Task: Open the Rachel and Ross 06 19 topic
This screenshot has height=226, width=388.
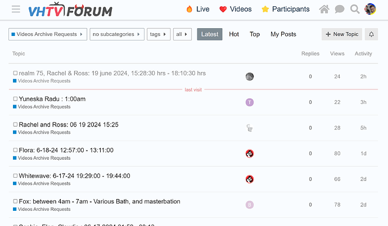Action: pos(69,124)
